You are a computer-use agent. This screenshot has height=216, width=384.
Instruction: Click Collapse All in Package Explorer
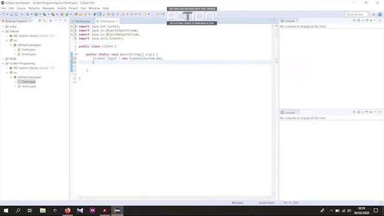point(40,21)
